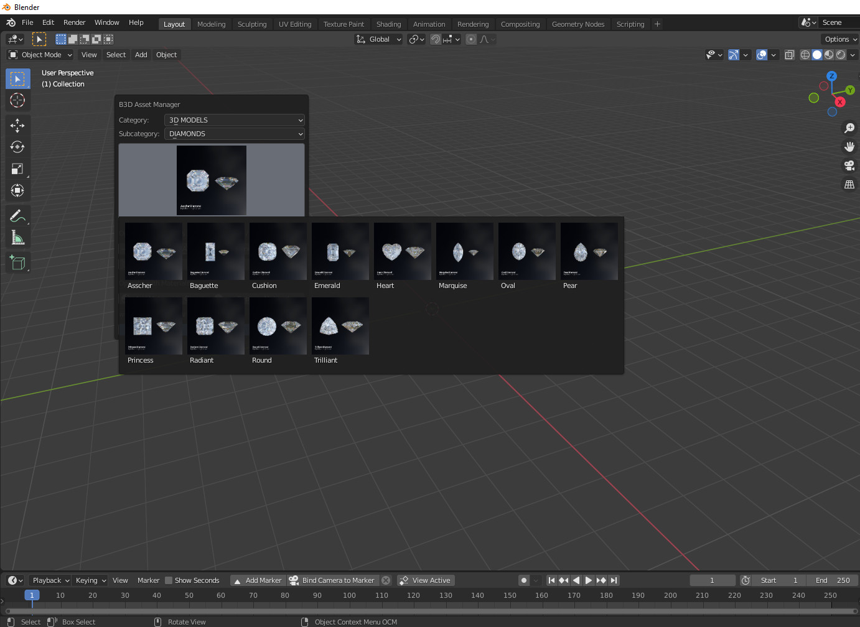Click the Blender logo menu icon
The height and width of the screenshot is (627, 860).
pyautogui.click(x=11, y=22)
